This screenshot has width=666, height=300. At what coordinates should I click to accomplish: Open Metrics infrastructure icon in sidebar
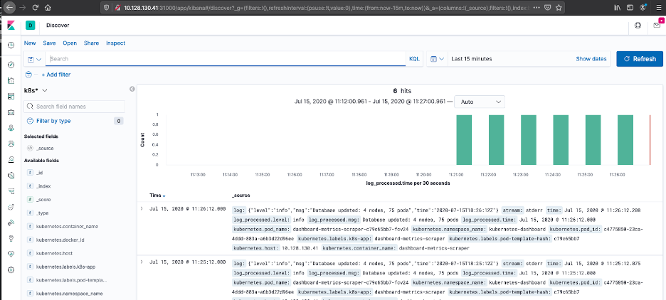click(11, 159)
